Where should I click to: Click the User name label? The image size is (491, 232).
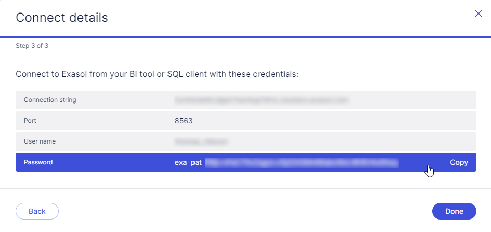click(x=40, y=141)
